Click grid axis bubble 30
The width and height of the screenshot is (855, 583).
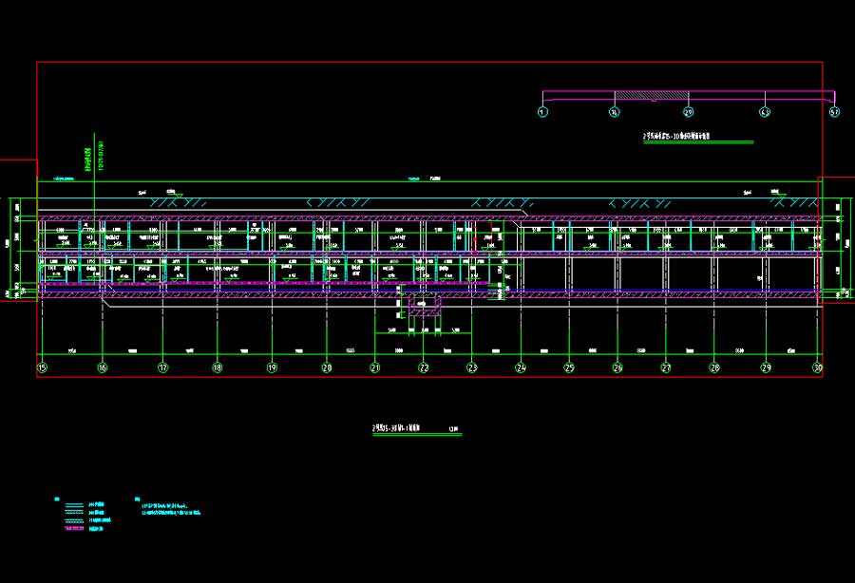point(817,367)
